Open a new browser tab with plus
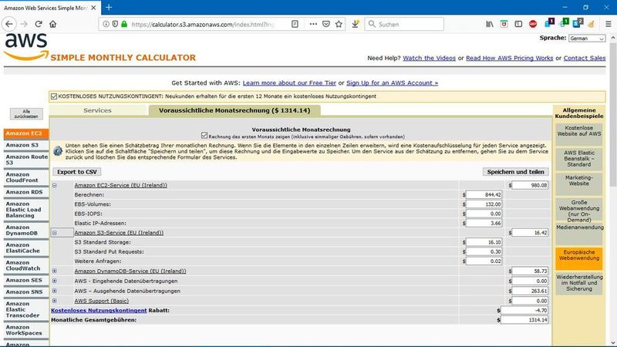Image resolution: width=617 pixels, height=347 pixels. click(x=109, y=7)
